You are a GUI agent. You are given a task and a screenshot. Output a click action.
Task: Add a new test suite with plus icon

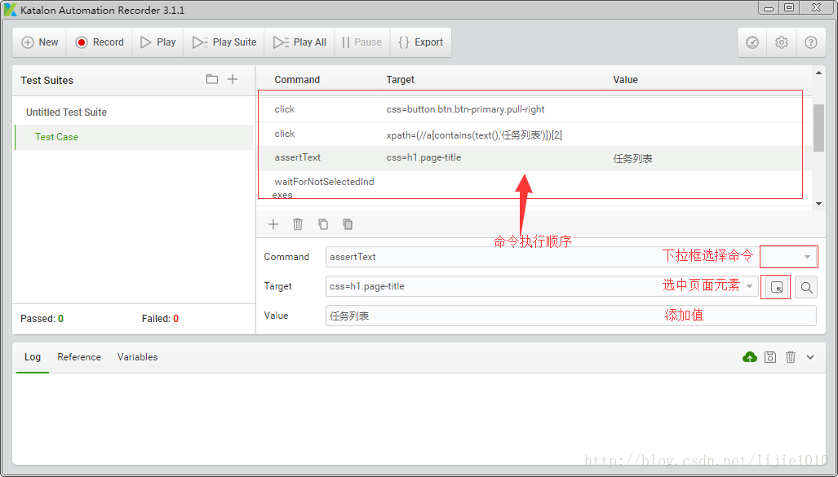point(233,79)
